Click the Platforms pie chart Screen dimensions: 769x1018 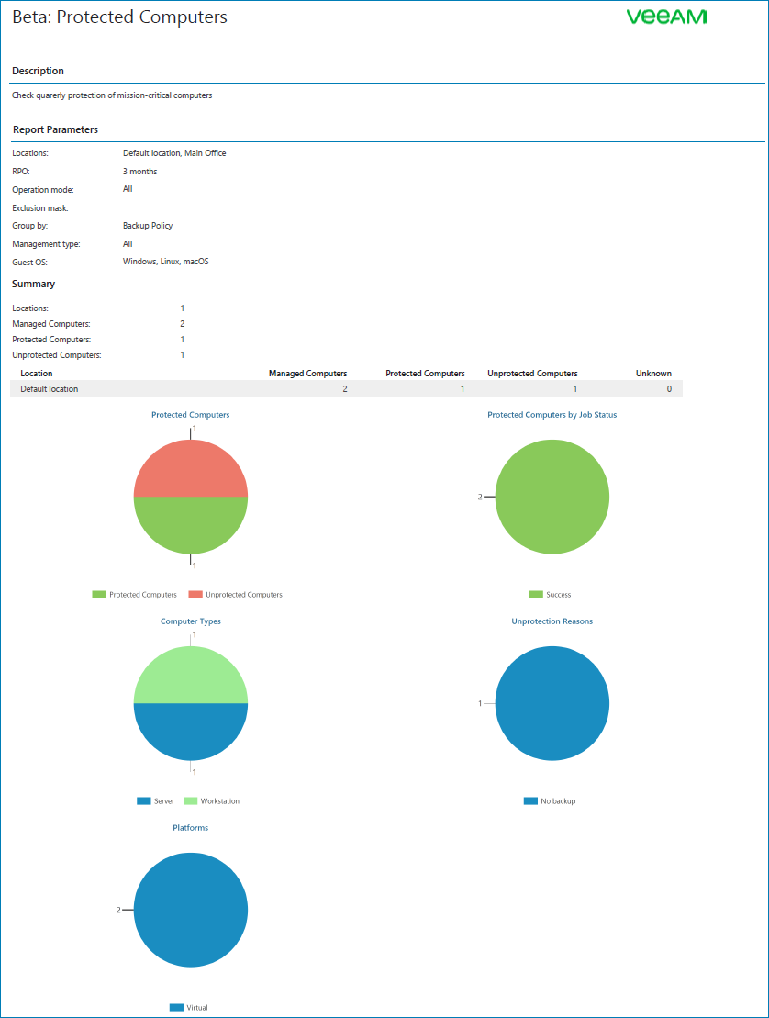(191, 910)
